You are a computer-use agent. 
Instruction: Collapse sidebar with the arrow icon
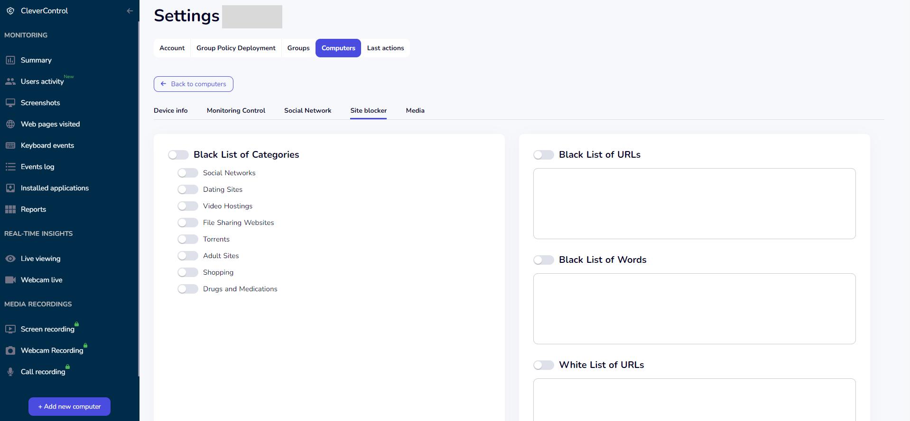click(x=130, y=11)
